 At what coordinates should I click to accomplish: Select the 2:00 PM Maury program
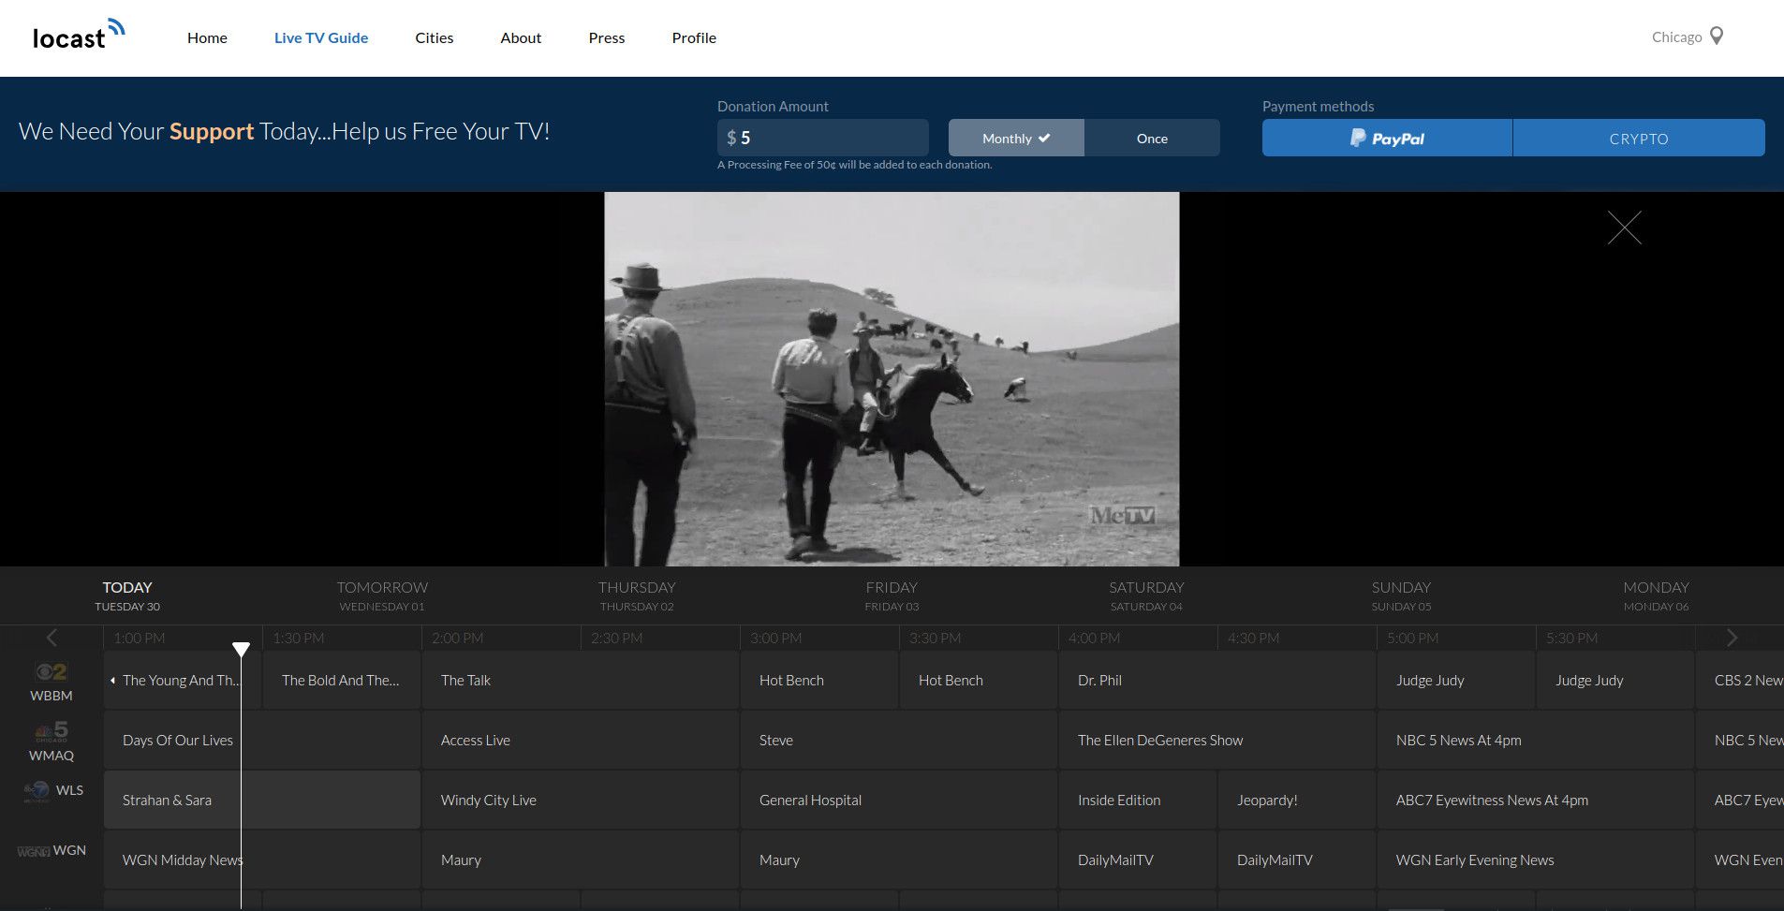(581, 860)
